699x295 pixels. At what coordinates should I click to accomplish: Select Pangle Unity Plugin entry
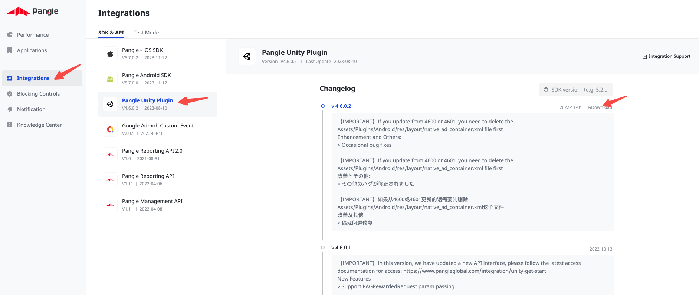158,104
